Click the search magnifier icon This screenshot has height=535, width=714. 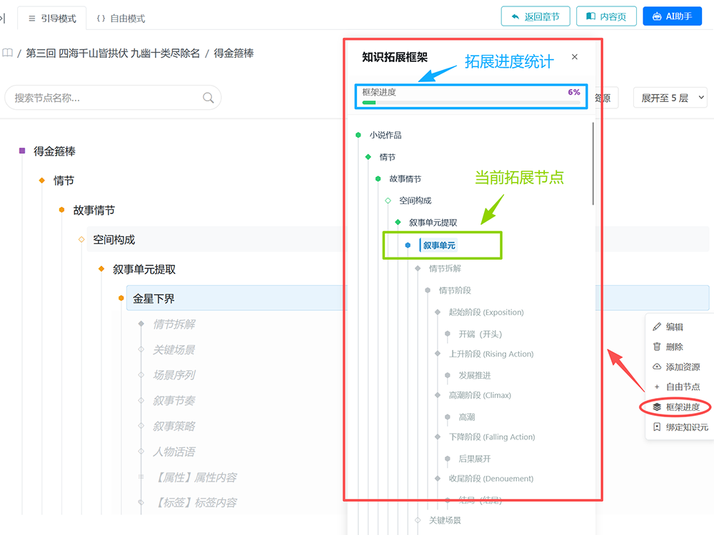tap(208, 98)
